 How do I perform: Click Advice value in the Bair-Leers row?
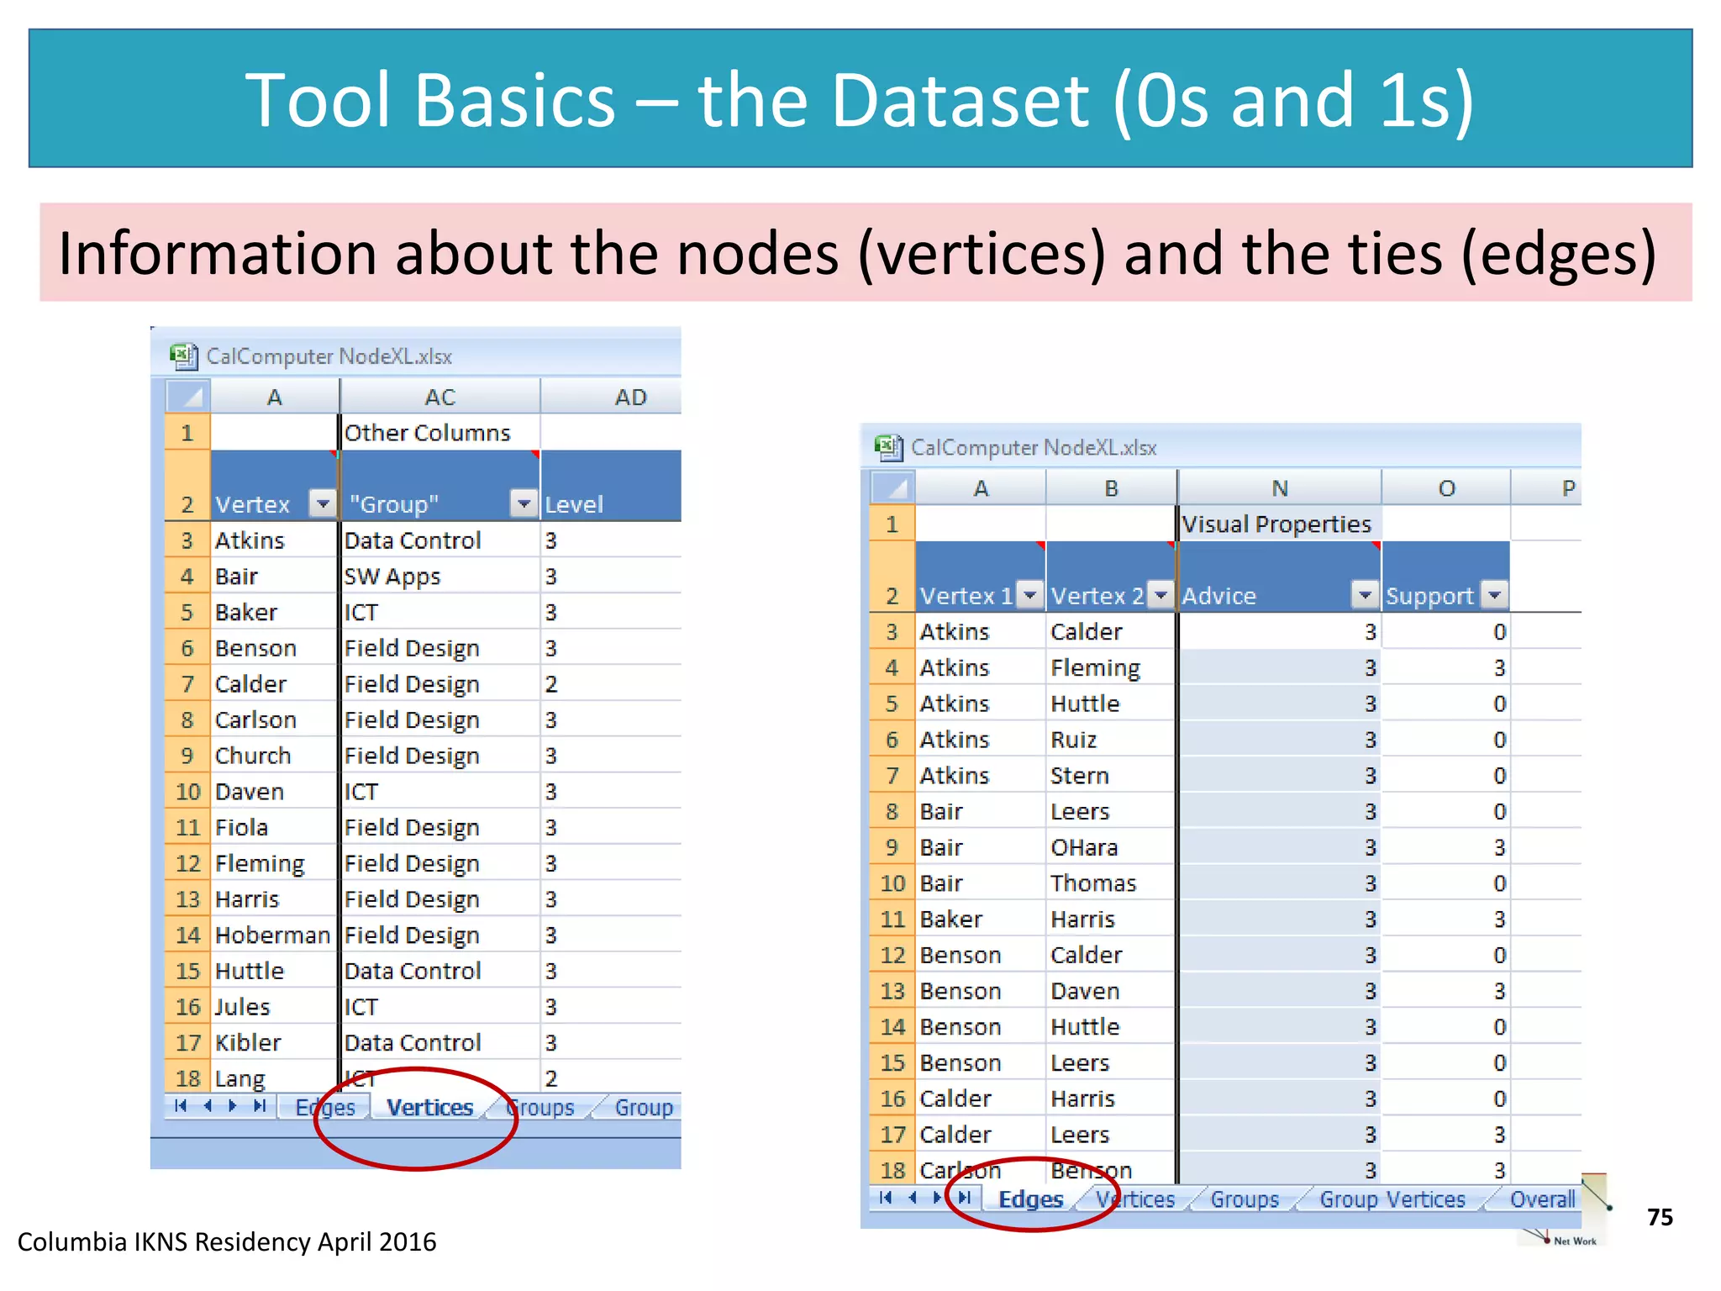1279,812
